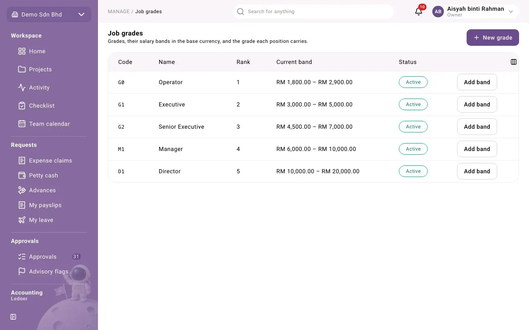Click the Checklist clipboard icon
Image resolution: width=529 pixels, height=330 pixels.
point(22,106)
